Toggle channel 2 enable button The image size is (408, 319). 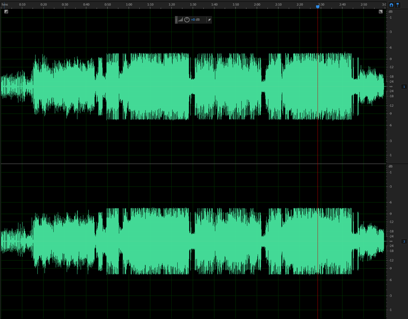coord(404,241)
